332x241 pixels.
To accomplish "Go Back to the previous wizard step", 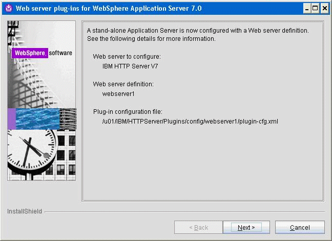I will [198, 227].
